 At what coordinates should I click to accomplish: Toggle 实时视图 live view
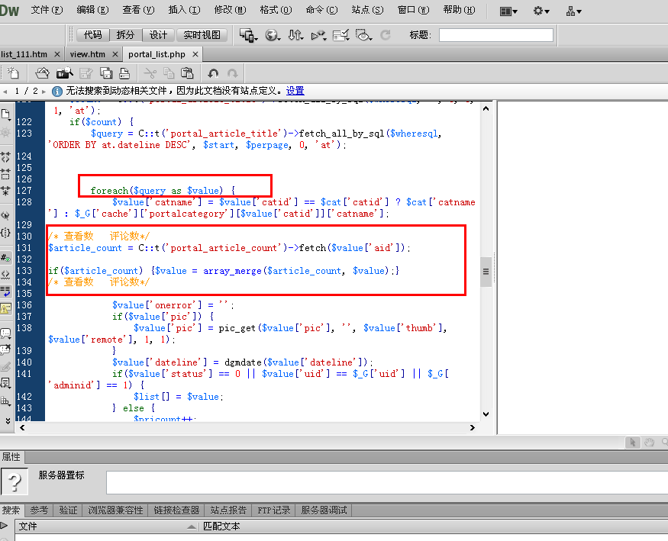(202, 35)
